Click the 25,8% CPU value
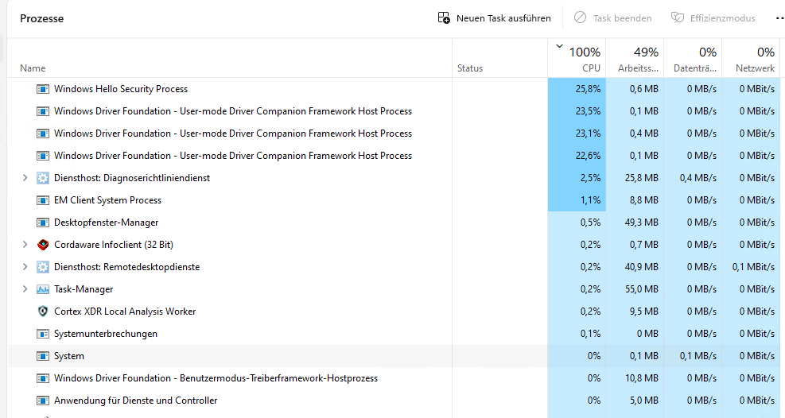The height and width of the screenshot is (418, 785). [588, 89]
